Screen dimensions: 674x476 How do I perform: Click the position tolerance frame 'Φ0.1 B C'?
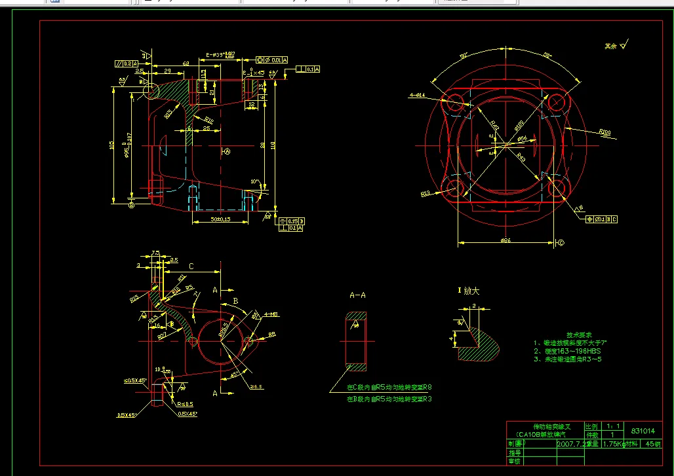(602, 219)
